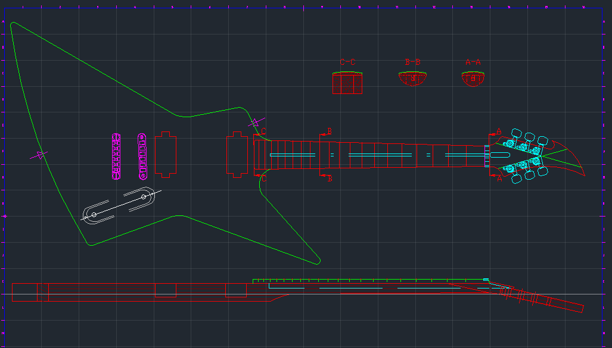Select the left magenta stop tailpiece
Viewport: 612px width, 348px height.
[116, 156]
